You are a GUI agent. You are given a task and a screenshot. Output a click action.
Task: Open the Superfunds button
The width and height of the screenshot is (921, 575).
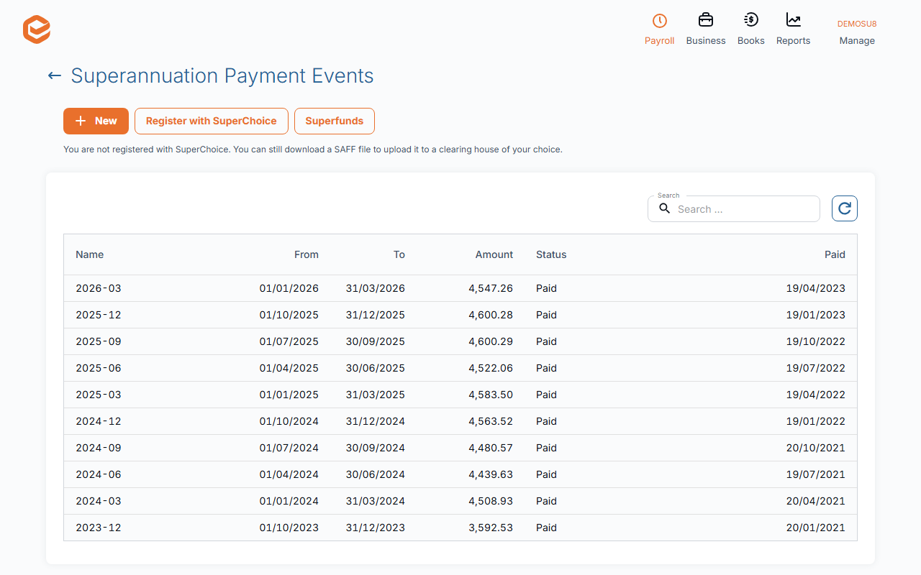(335, 121)
